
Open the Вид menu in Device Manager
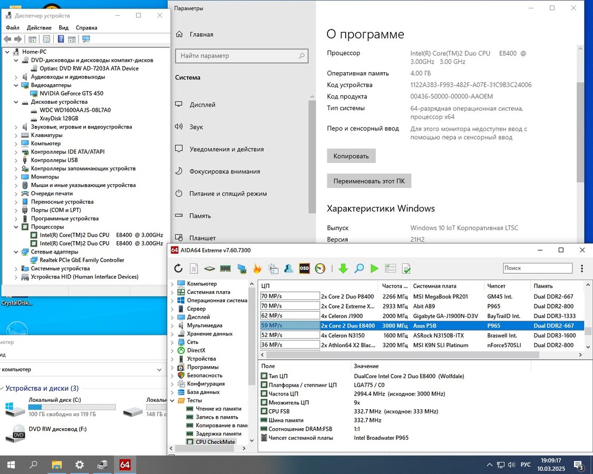pos(64,27)
